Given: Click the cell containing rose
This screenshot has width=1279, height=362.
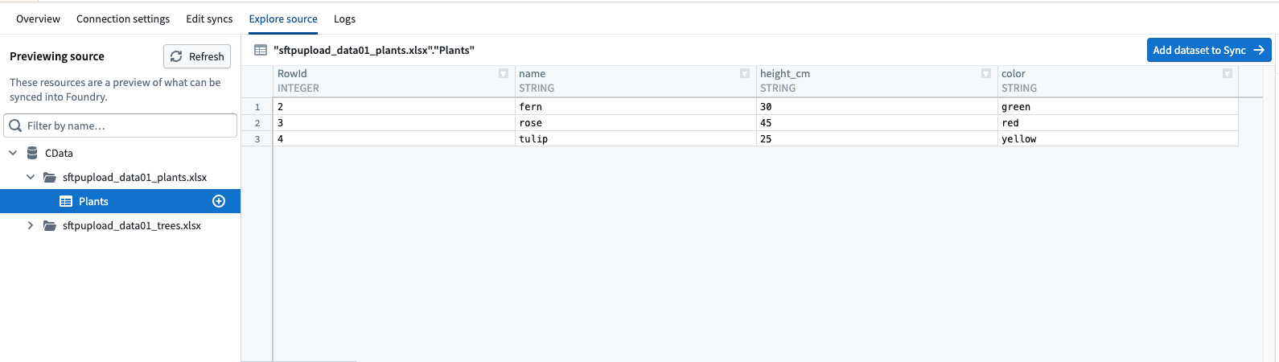Looking at the screenshot, I should click(635, 123).
